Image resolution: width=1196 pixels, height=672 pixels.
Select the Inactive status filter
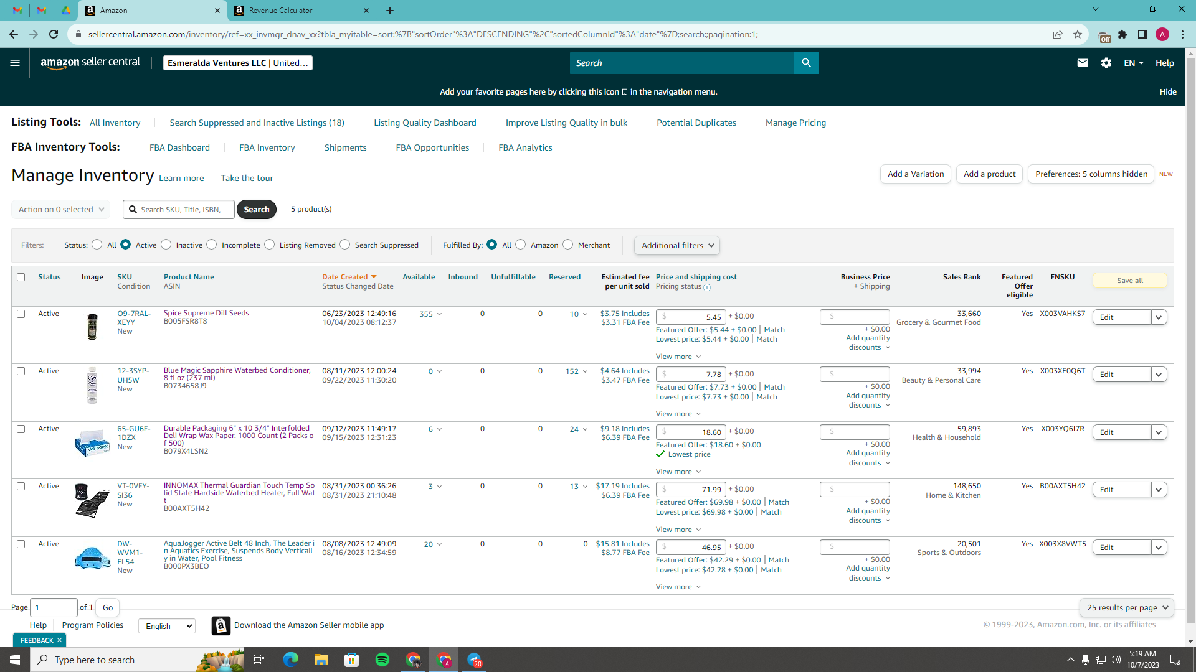click(x=166, y=245)
